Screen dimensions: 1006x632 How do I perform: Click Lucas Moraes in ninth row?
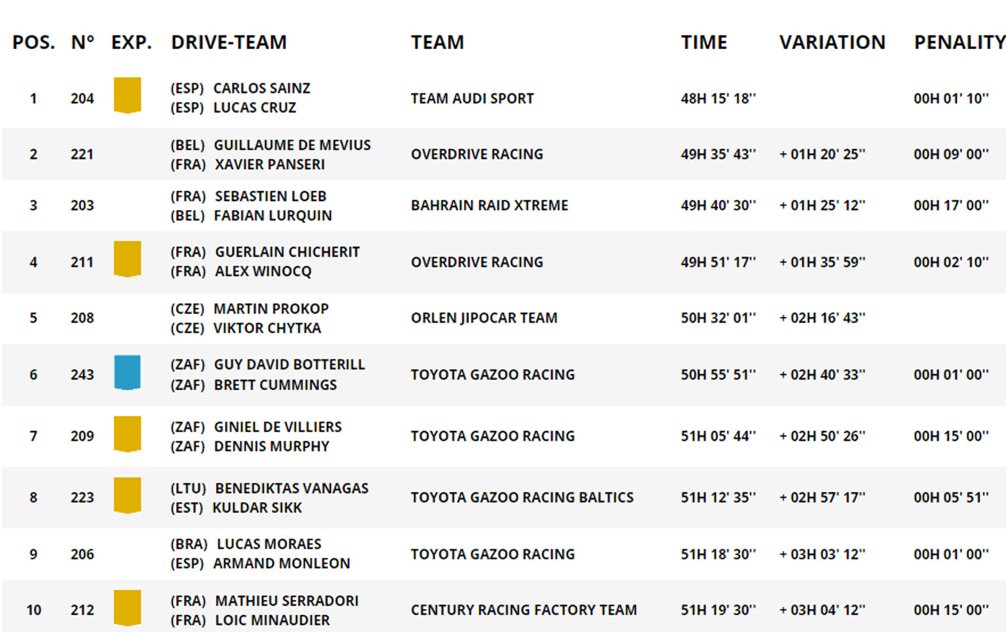[x=269, y=544]
